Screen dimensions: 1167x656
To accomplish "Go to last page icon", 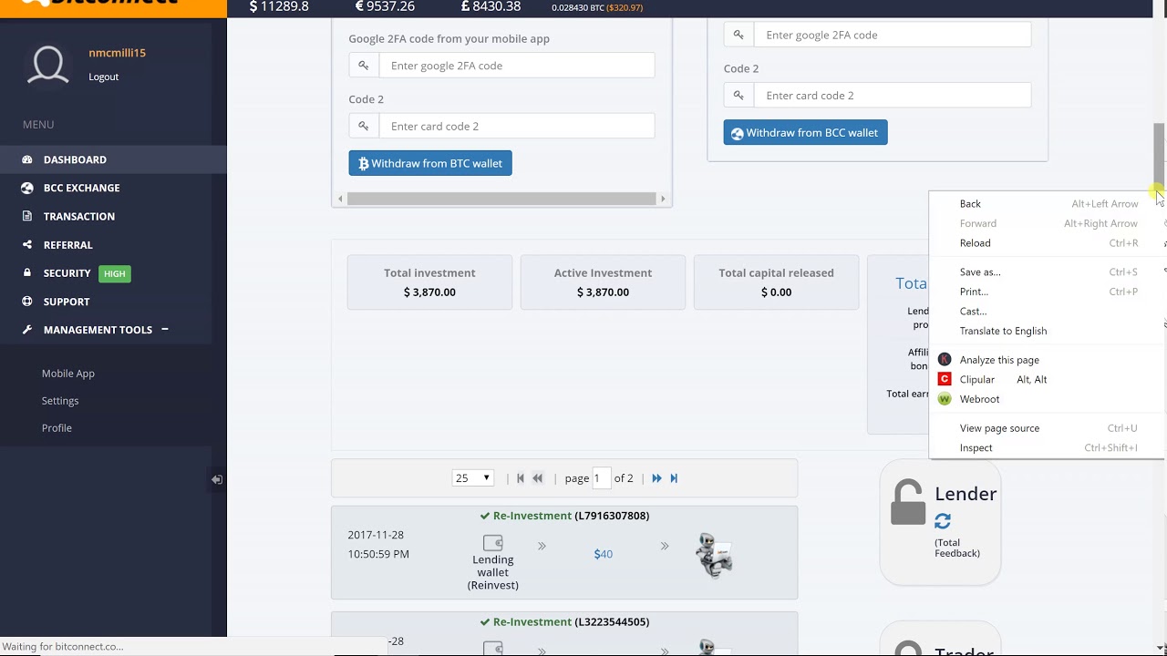I will point(674,478).
